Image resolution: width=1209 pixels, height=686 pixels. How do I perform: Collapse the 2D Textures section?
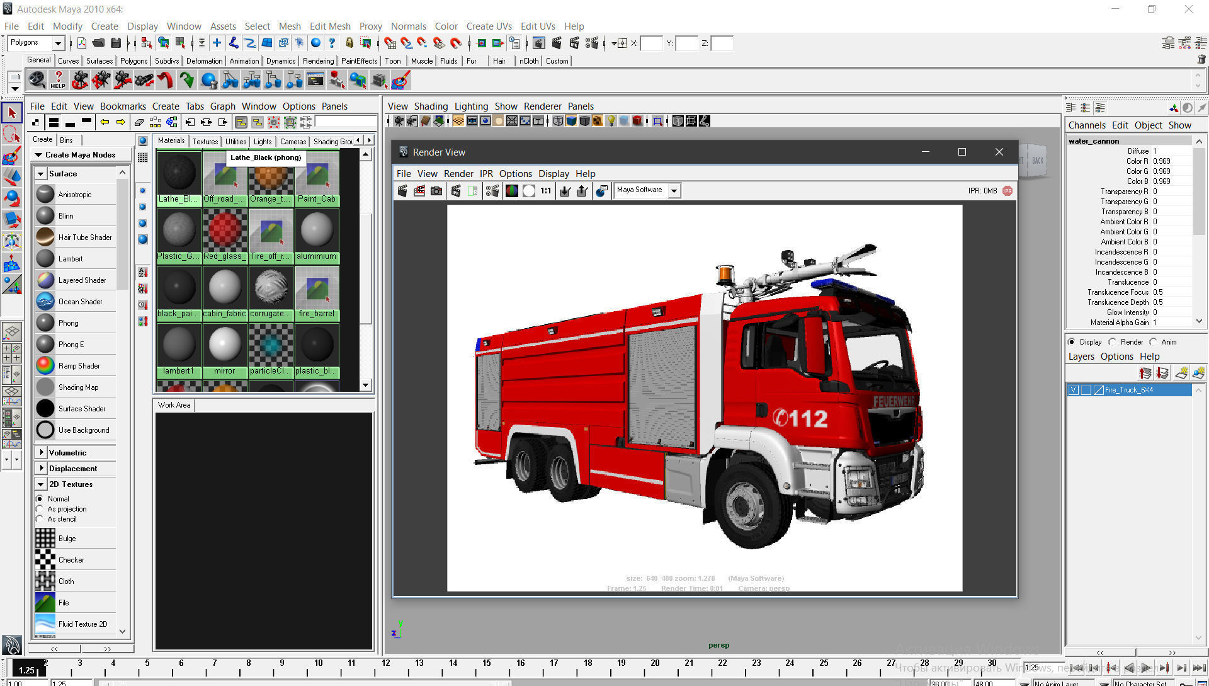pos(41,484)
